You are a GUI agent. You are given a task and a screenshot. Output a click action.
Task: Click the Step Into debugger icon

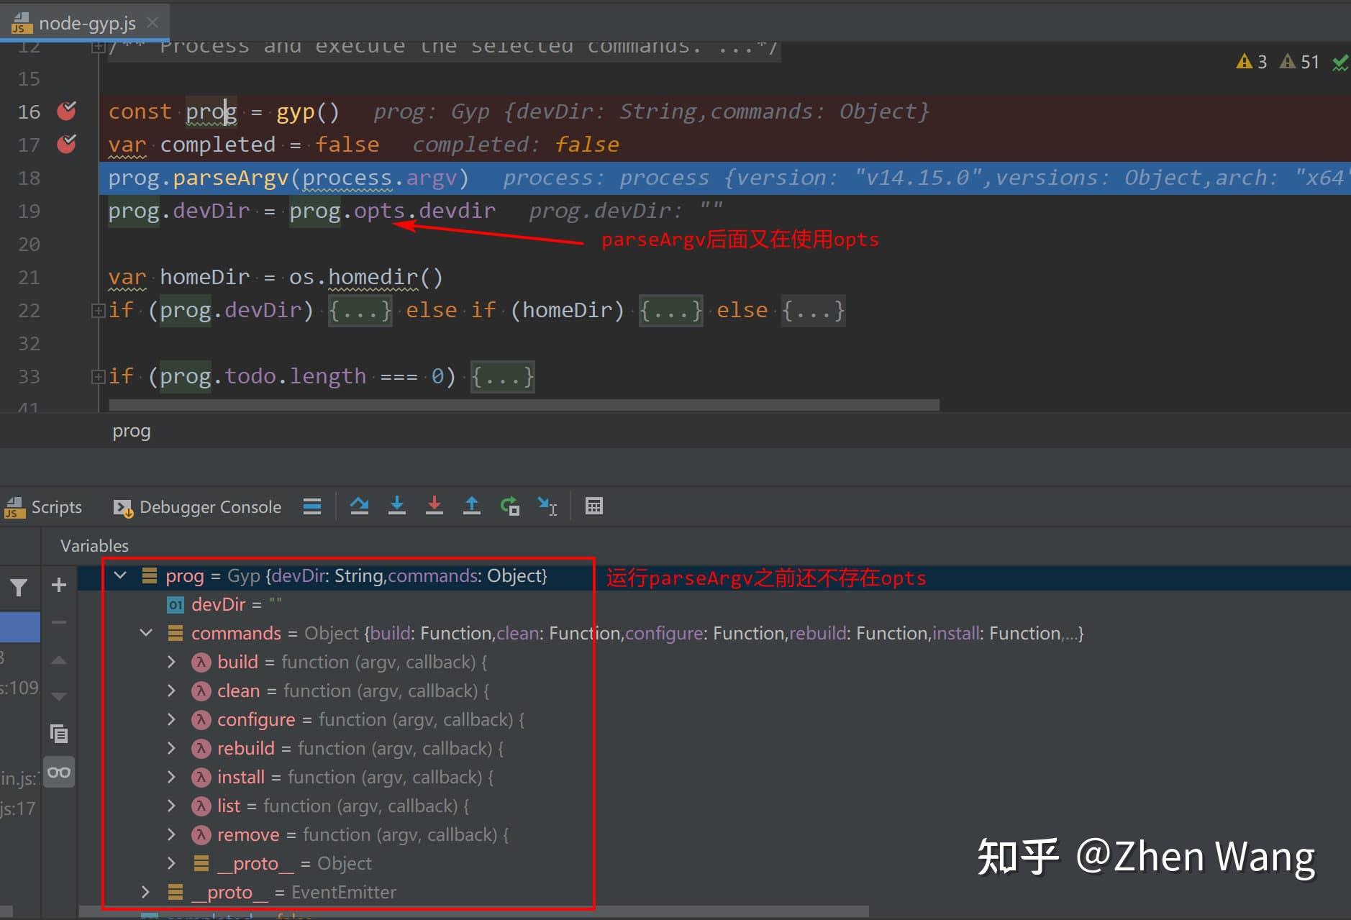tap(397, 506)
